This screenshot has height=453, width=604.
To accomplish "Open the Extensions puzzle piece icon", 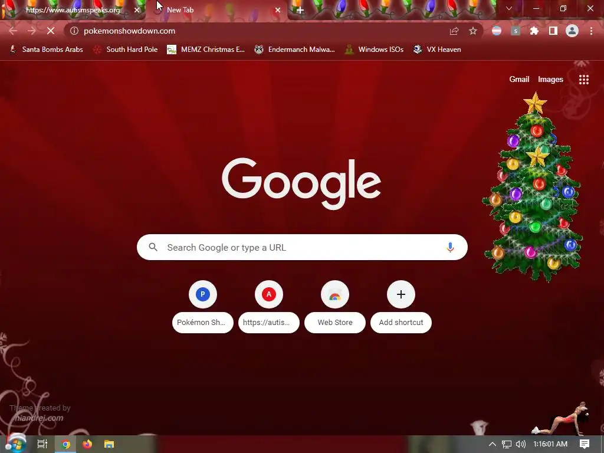I will click(534, 31).
